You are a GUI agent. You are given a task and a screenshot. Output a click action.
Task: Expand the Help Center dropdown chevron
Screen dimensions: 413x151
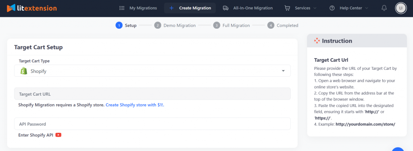(x=366, y=8)
